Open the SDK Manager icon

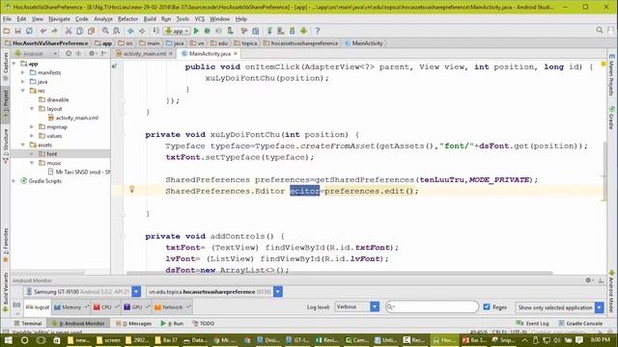pyautogui.click(x=292, y=31)
